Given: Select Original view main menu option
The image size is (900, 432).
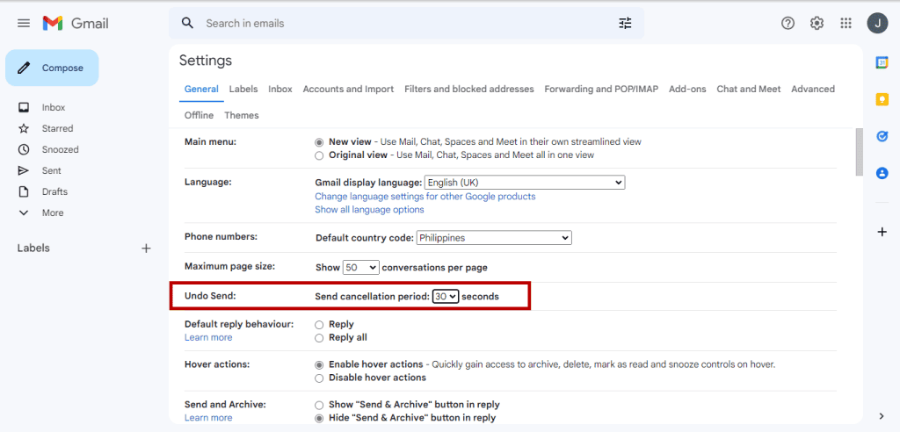Looking at the screenshot, I should coord(319,155).
